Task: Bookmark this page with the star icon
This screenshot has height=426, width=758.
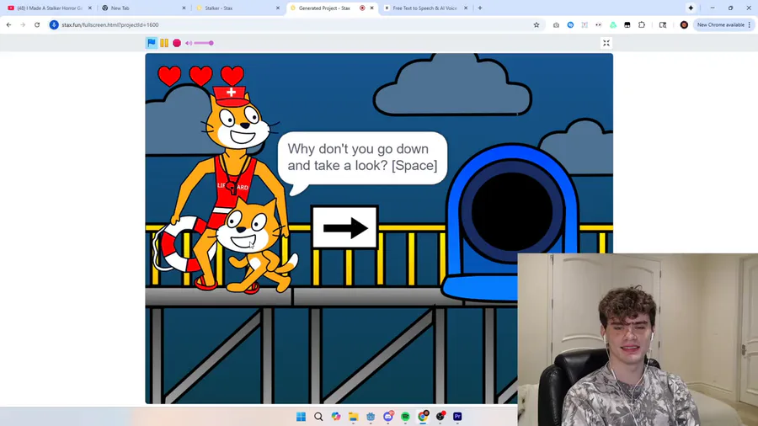Action: tap(536, 24)
